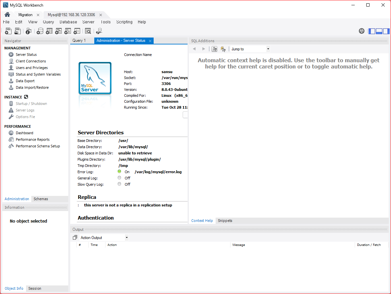This screenshot has height=294, width=391.
Task: Open the Database menu
Action: (x=68, y=22)
